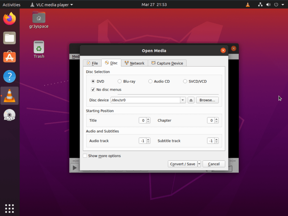Click the eject disc icon button
Screen dimensions: 288x216
191,100
